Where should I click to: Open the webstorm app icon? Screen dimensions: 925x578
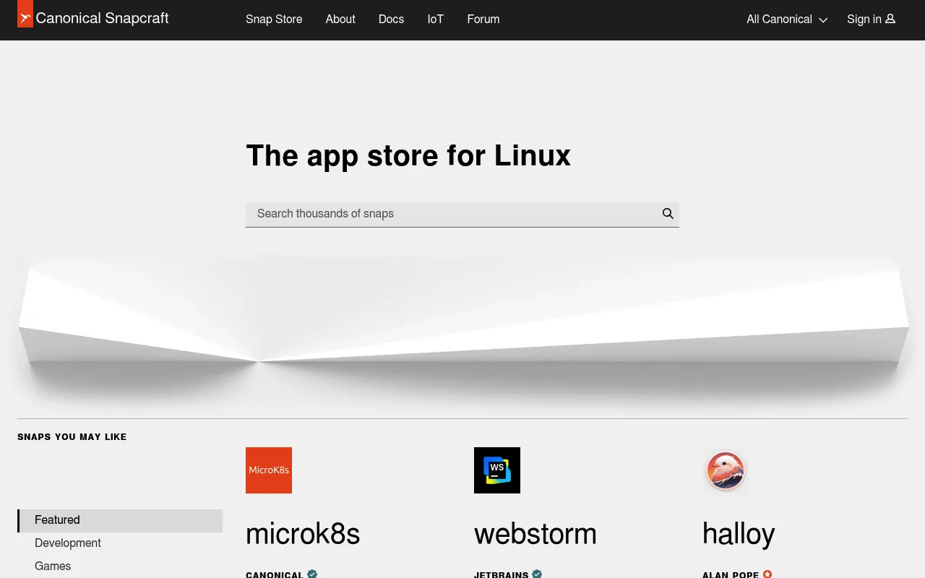click(497, 470)
